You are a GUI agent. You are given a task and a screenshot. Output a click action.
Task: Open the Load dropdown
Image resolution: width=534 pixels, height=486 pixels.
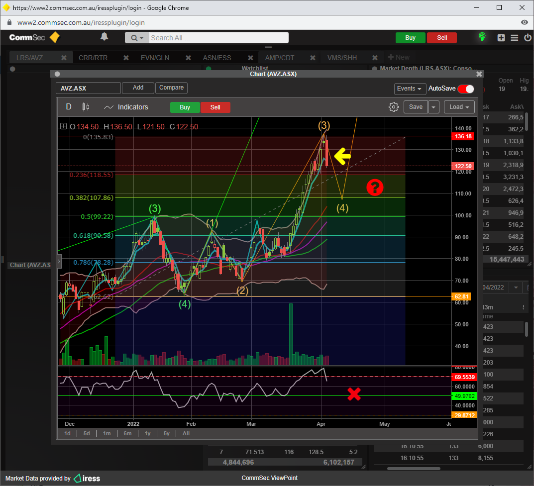[460, 107]
